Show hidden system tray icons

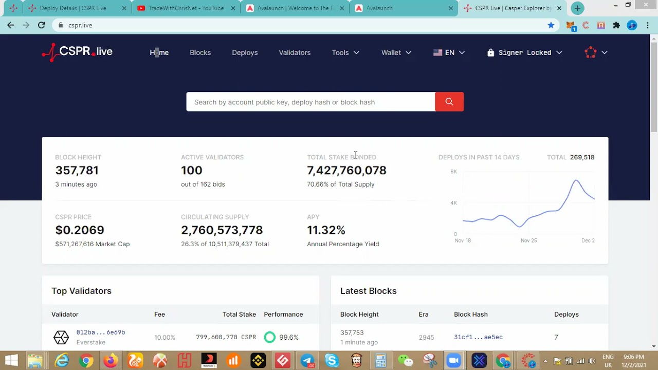click(x=545, y=361)
